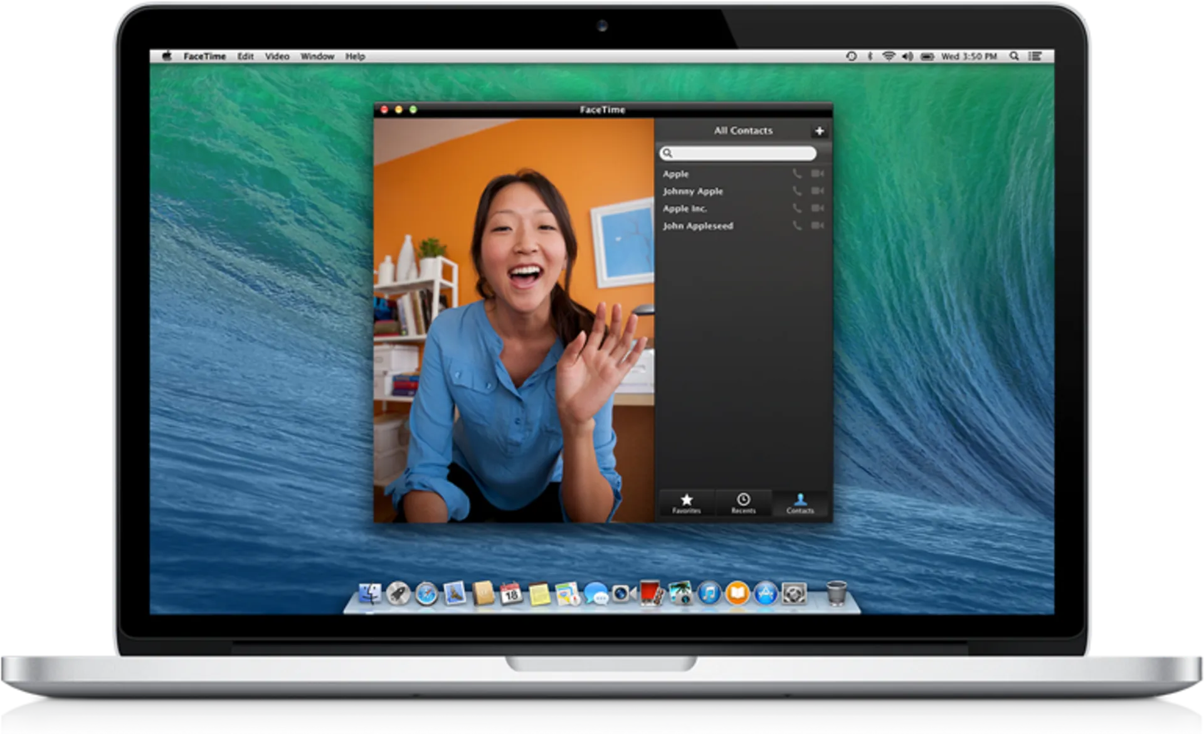Open the Notification Center icon

(x=1035, y=56)
